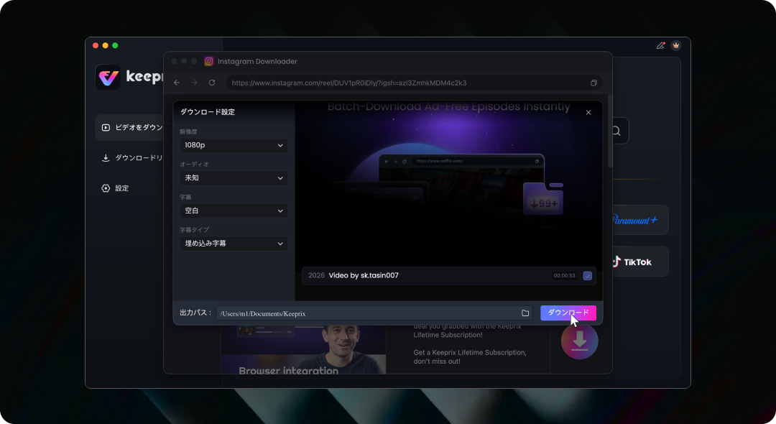Click the 設定 gear icon

[106, 188]
